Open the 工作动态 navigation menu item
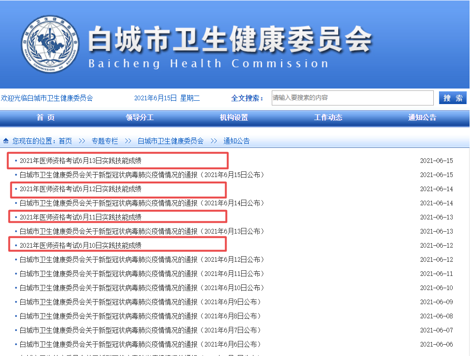Screen dimensions: 471x356 coord(328,118)
